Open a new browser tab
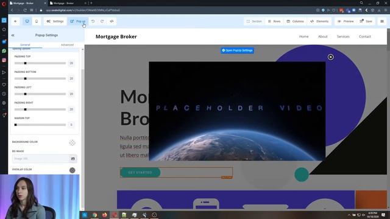 pyautogui.click(x=91, y=3)
